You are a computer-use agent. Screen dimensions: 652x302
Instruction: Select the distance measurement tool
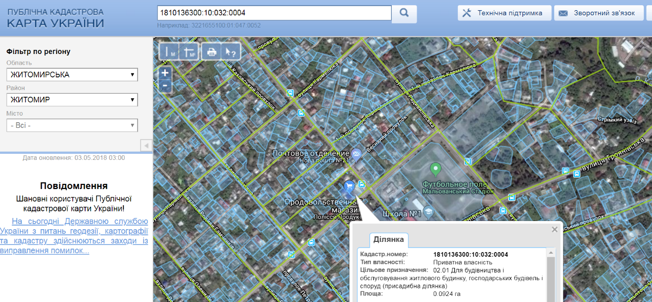coord(169,52)
